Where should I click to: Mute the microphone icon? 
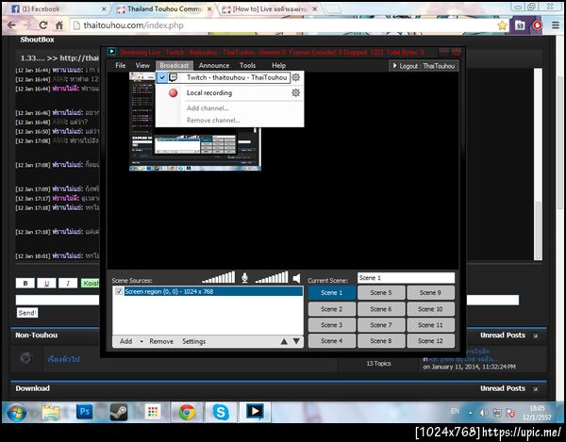pyautogui.click(x=244, y=278)
